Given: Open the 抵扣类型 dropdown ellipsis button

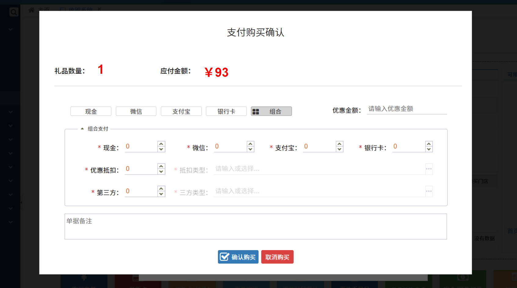Looking at the screenshot, I should tap(429, 169).
